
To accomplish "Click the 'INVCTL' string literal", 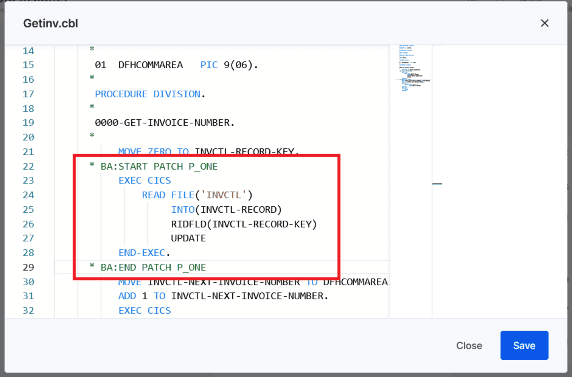I will [224, 195].
